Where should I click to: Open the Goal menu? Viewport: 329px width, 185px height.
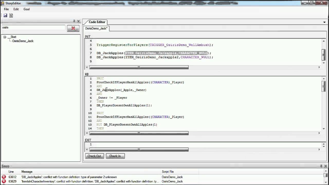26,9
